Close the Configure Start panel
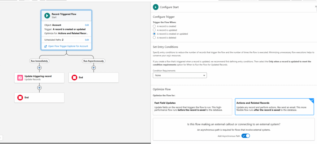This screenshot has width=317, height=144. pyautogui.click(x=315, y=7)
